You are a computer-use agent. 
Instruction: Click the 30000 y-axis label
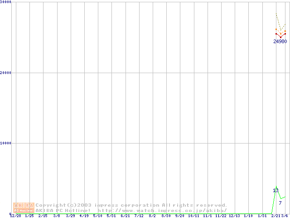pos(6,2)
